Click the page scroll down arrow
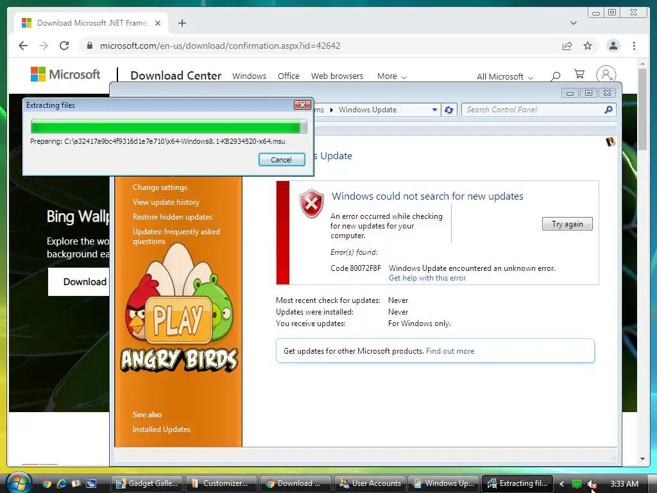Screen dimensions: 657x493 [642, 459]
